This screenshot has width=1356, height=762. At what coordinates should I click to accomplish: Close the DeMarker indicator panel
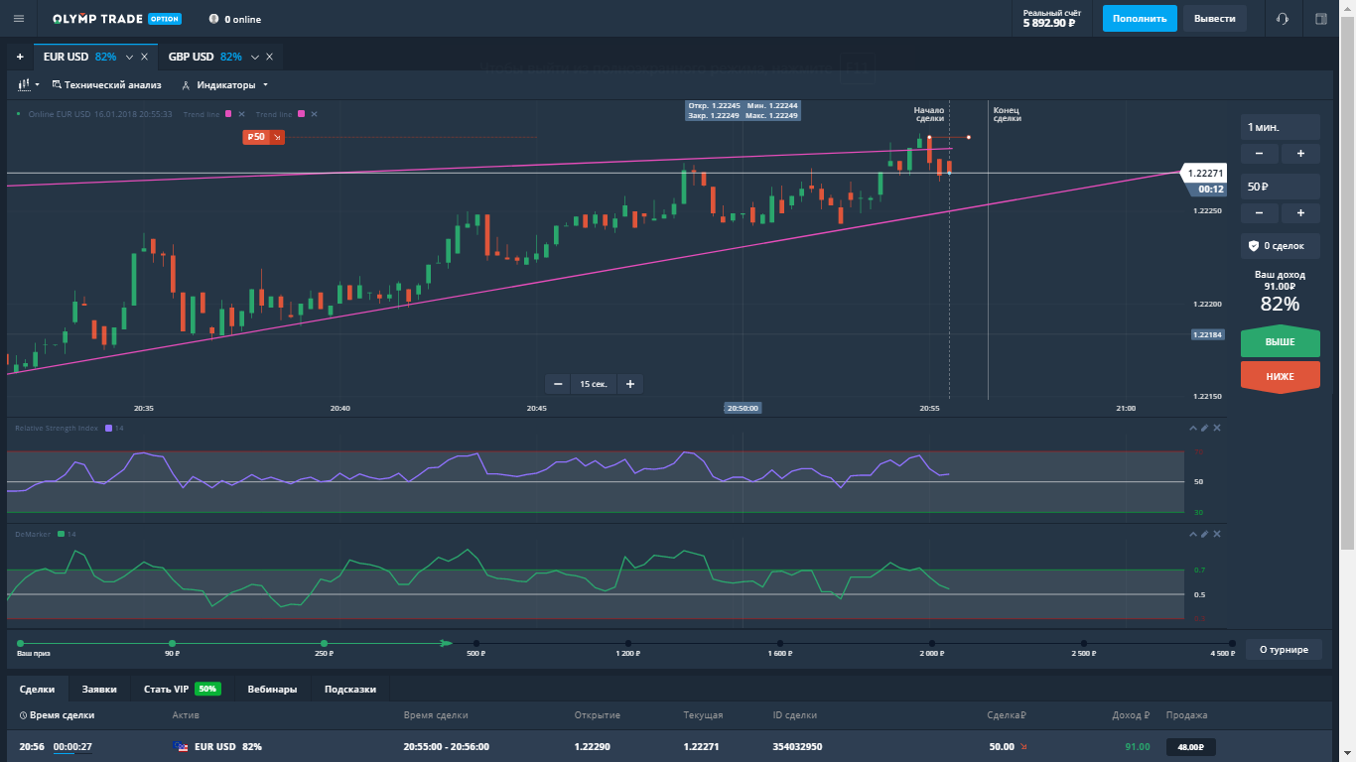[1217, 534]
